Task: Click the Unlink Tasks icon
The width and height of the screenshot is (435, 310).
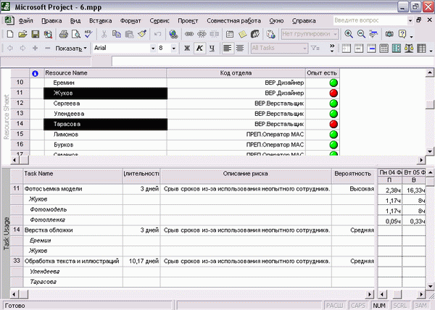Action: tap(202, 34)
